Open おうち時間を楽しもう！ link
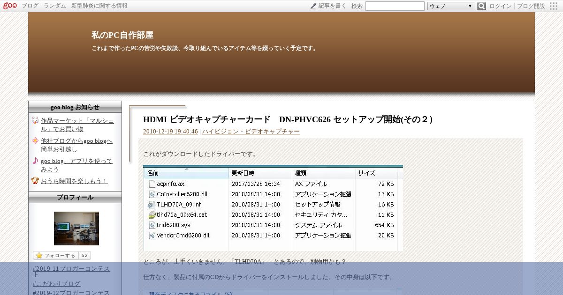This screenshot has height=295, width=563. pos(74,181)
